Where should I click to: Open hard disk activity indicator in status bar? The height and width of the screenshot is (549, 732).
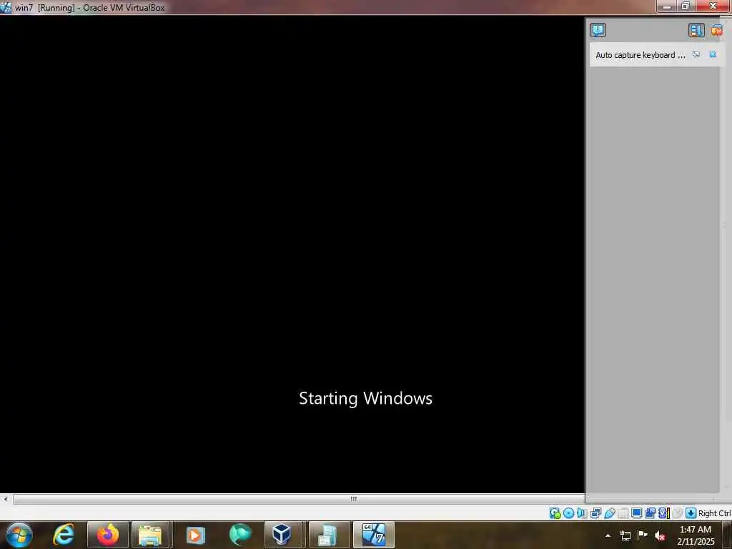point(555,513)
